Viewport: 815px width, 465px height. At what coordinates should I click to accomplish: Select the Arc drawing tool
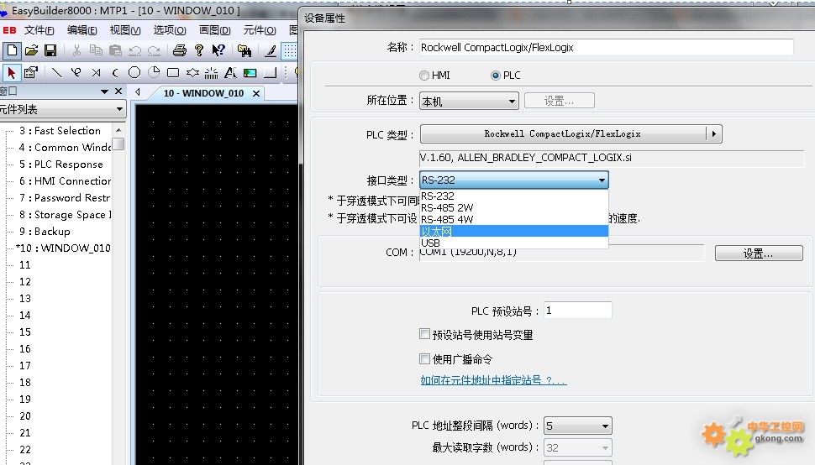(115, 73)
